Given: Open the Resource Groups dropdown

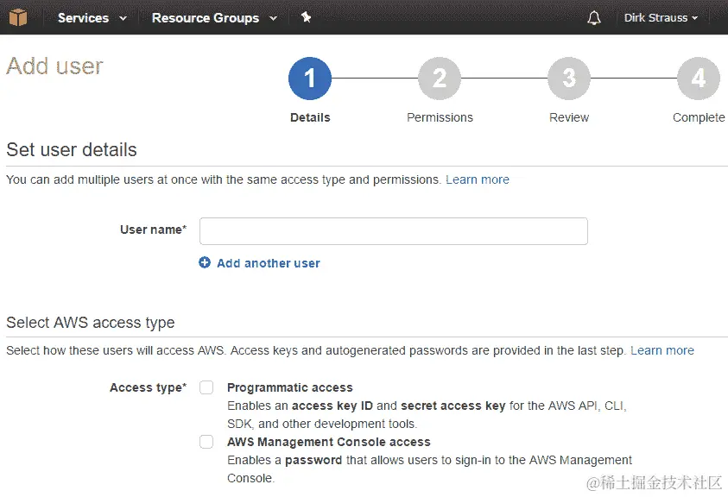Looking at the screenshot, I should [214, 17].
